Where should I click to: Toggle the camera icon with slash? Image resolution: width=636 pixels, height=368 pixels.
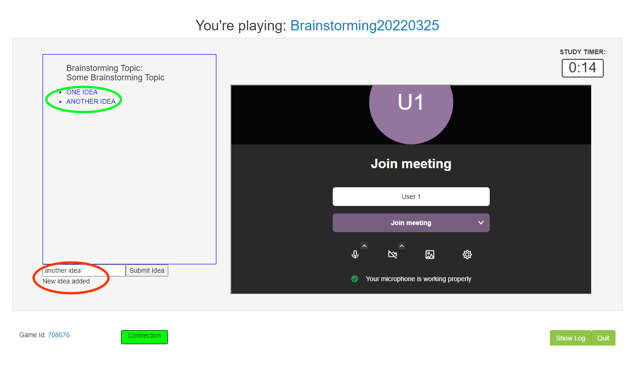pos(393,255)
